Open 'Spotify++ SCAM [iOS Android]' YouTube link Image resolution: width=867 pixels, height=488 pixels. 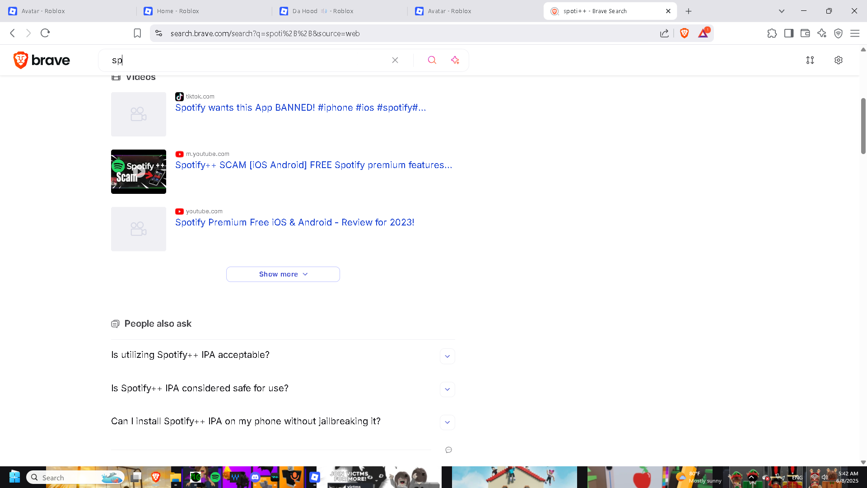(313, 165)
